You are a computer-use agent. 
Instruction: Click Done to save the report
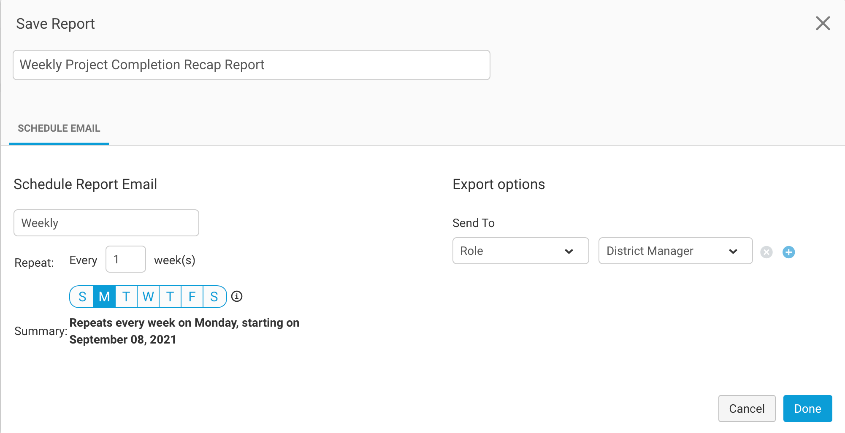[807, 409]
